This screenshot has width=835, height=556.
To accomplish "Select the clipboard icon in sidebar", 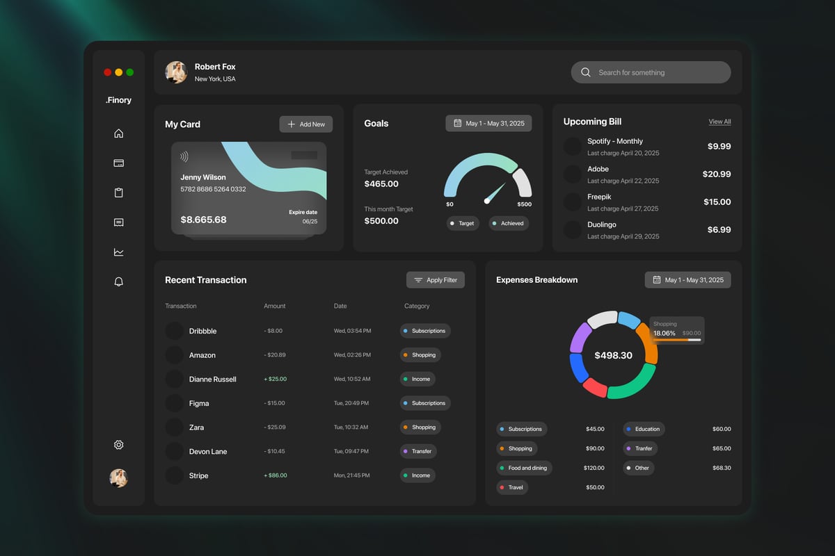I will 118,193.
